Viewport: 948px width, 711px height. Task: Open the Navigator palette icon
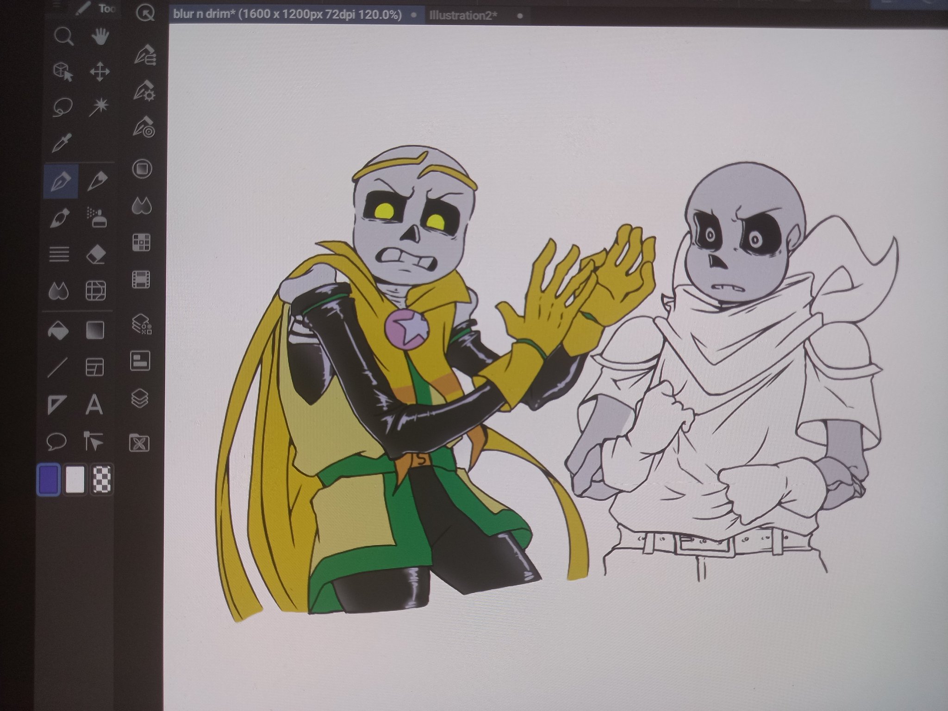coord(140,361)
